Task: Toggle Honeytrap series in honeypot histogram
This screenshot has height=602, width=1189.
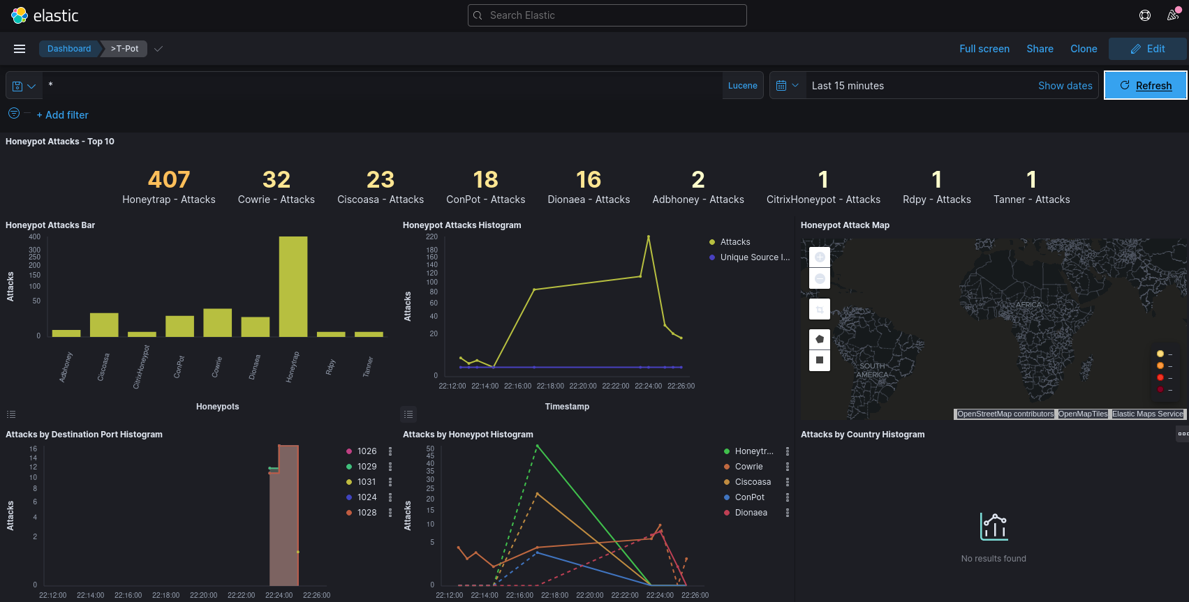Action: [754, 451]
